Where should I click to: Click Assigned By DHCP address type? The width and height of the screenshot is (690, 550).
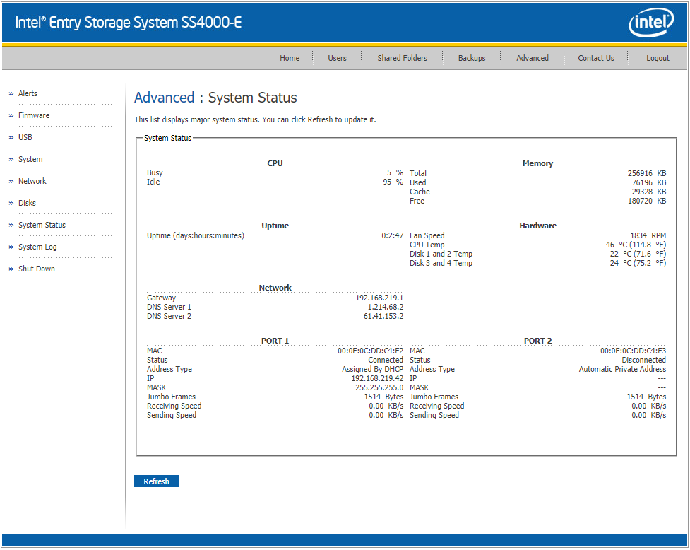pyautogui.click(x=373, y=370)
